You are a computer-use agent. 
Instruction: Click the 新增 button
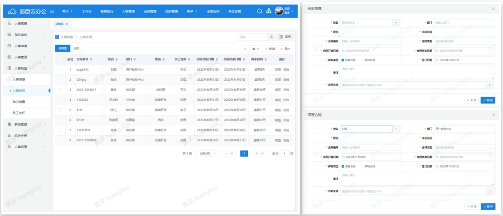point(269,49)
